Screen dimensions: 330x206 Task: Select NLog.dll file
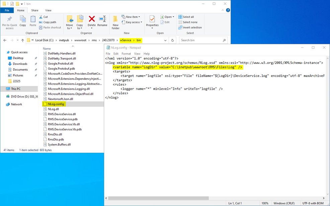click(53, 109)
